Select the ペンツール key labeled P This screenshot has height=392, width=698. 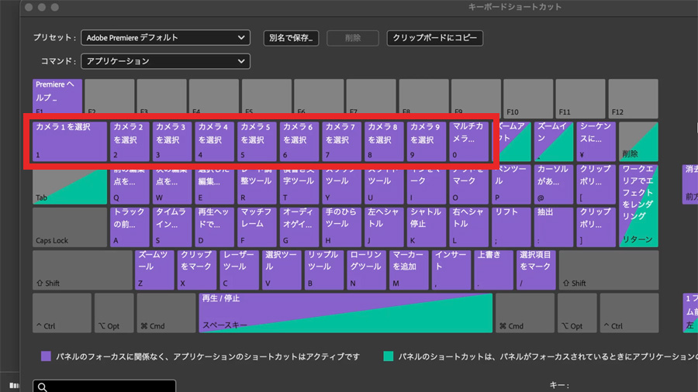coord(511,184)
